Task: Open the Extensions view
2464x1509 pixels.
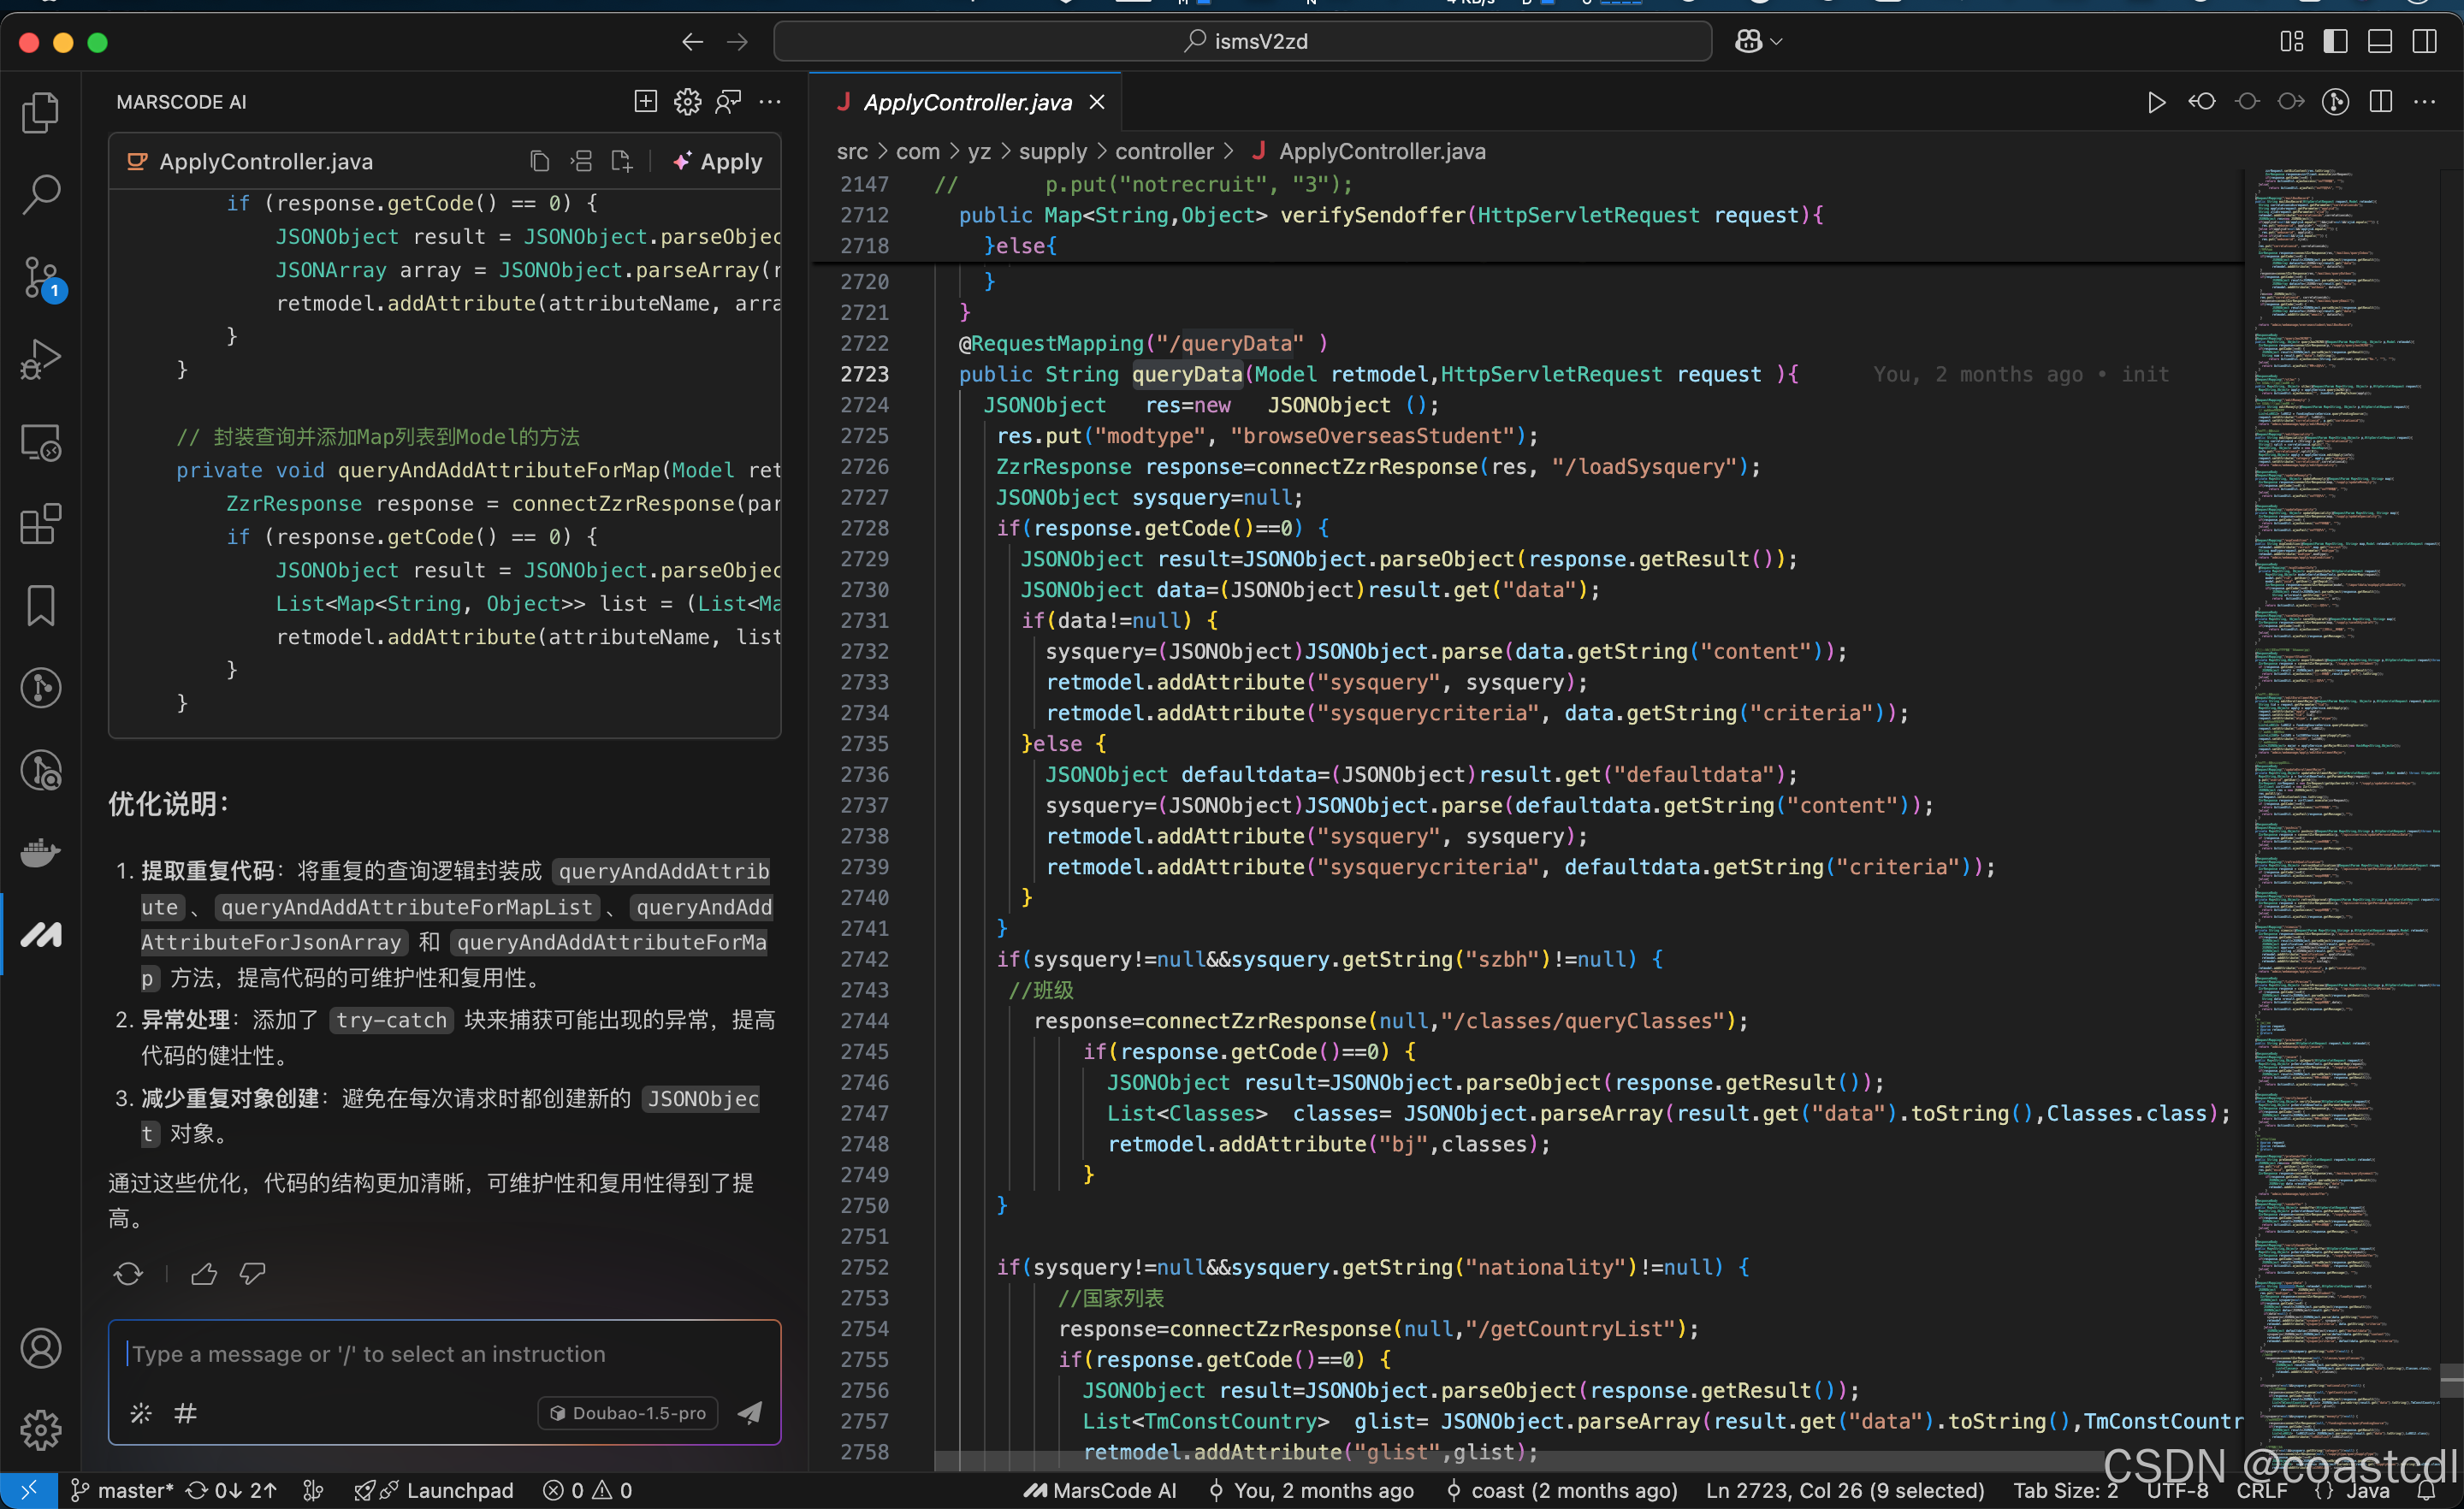Action: 40,524
